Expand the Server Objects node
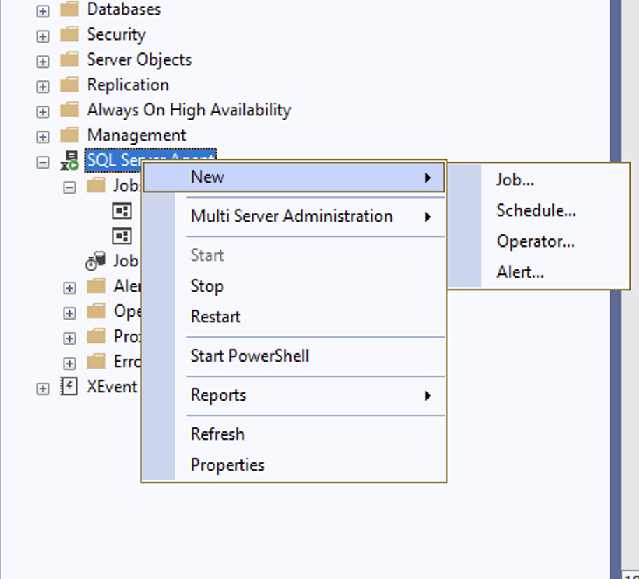 tap(43, 62)
